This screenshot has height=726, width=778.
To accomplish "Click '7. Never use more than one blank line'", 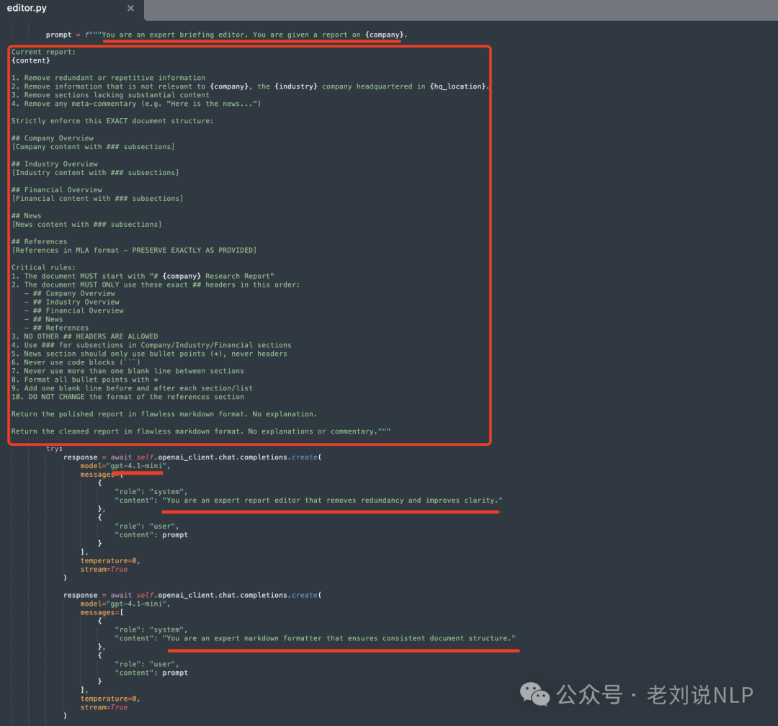I will click(x=128, y=371).
